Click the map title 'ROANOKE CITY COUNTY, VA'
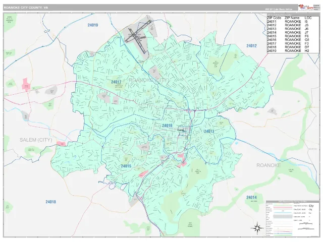The height and width of the screenshot is (242, 323). (x=26, y=8)
